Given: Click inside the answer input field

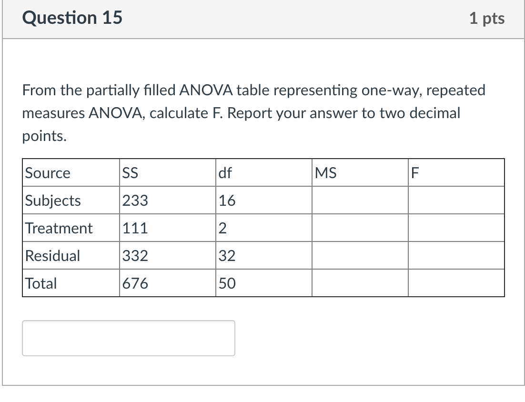Looking at the screenshot, I should [x=129, y=338].
